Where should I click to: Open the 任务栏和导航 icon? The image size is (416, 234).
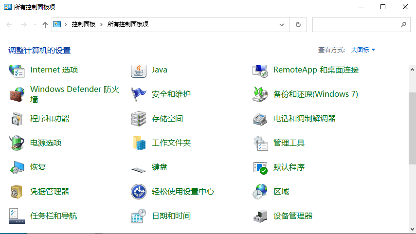(x=17, y=216)
